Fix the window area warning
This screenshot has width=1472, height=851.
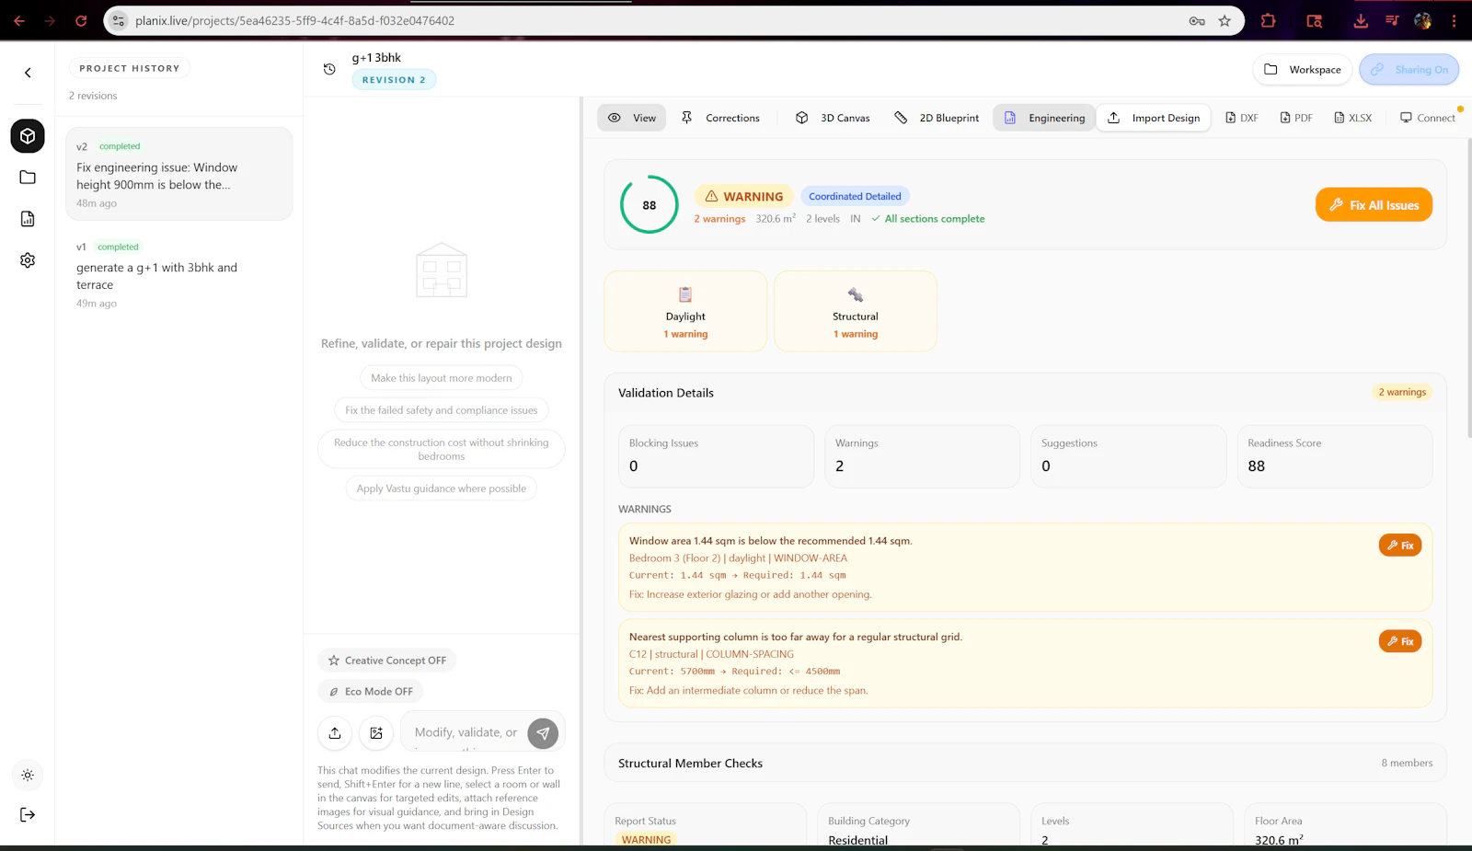click(1399, 545)
